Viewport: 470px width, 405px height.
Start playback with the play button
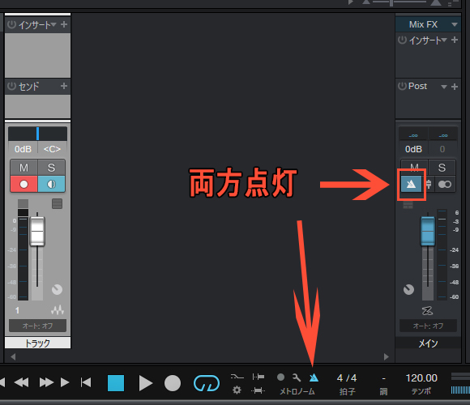(x=146, y=383)
